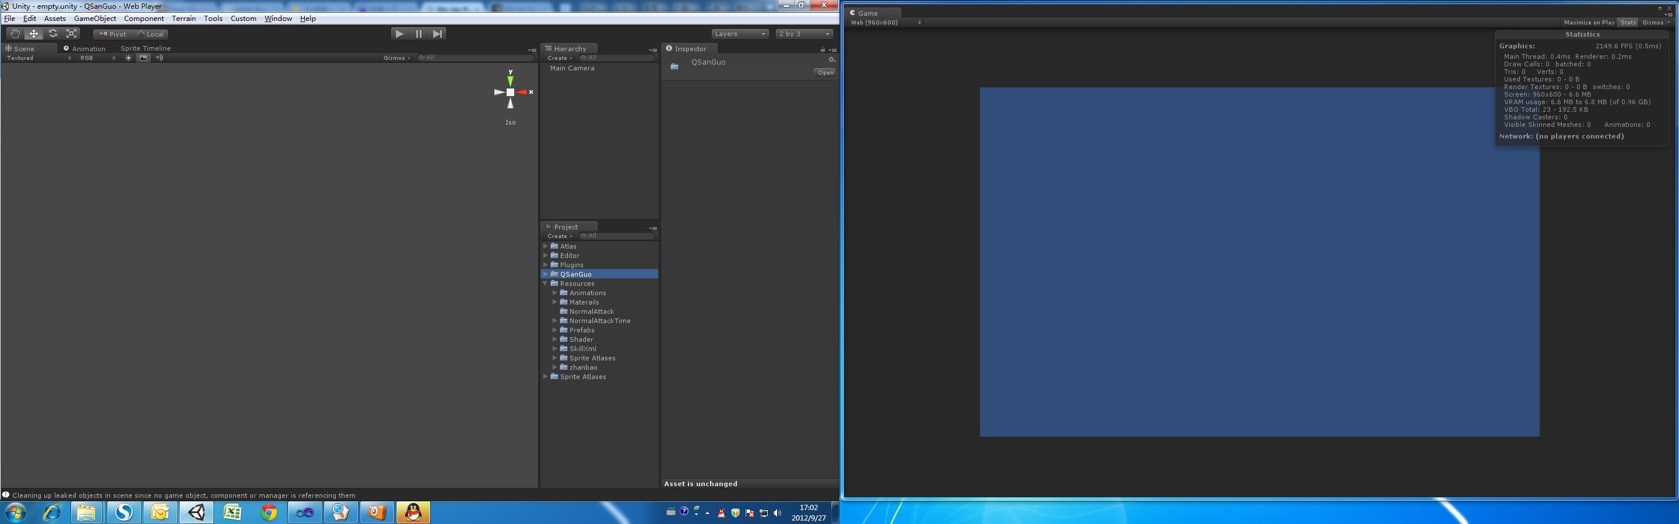Select the Move tool in toolbar
This screenshot has height=524, width=1679.
click(x=34, y=34)
